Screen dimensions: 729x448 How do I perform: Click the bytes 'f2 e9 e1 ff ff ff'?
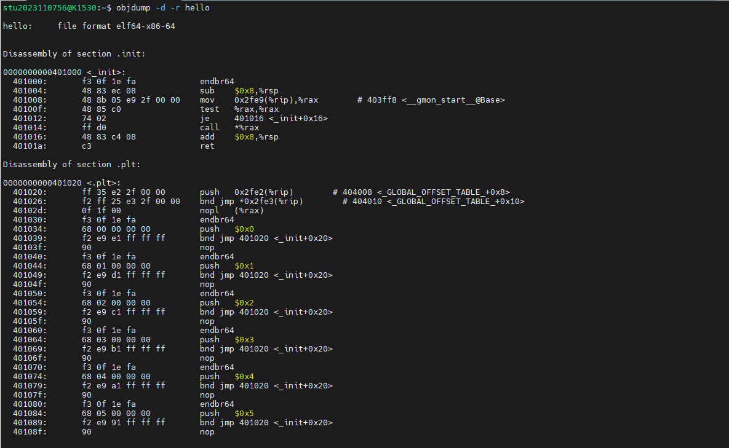tap(124, 238)
